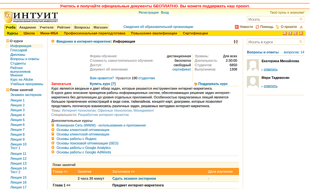Click the small arrow next to Екатерина's ответить
The height and width of the screenshot is (189, 311).
coord(262,70)
